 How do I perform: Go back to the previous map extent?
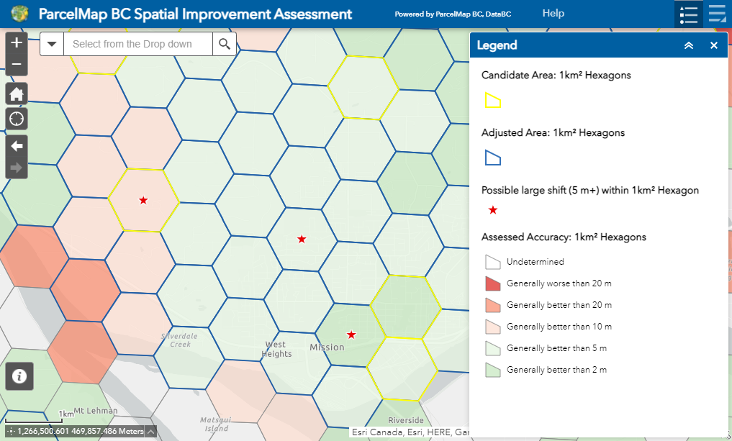tap(17, 146)
